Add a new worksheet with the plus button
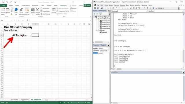Screen dimensions: 185x104 (47, 100)
